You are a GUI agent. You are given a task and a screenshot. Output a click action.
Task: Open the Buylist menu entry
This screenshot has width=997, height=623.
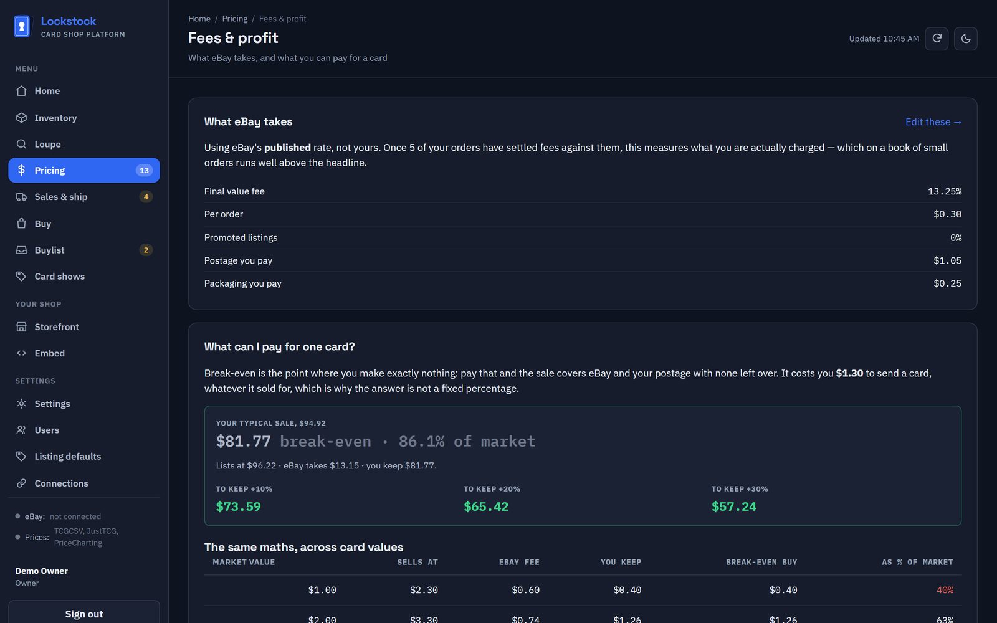pyautogui.click(x=84, y=250)
